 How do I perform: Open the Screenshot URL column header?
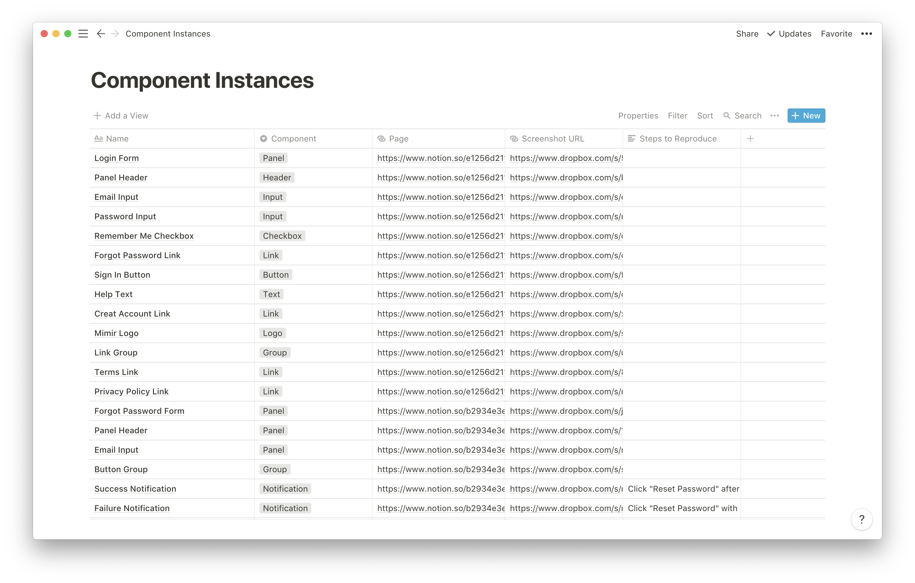(552, 139)
